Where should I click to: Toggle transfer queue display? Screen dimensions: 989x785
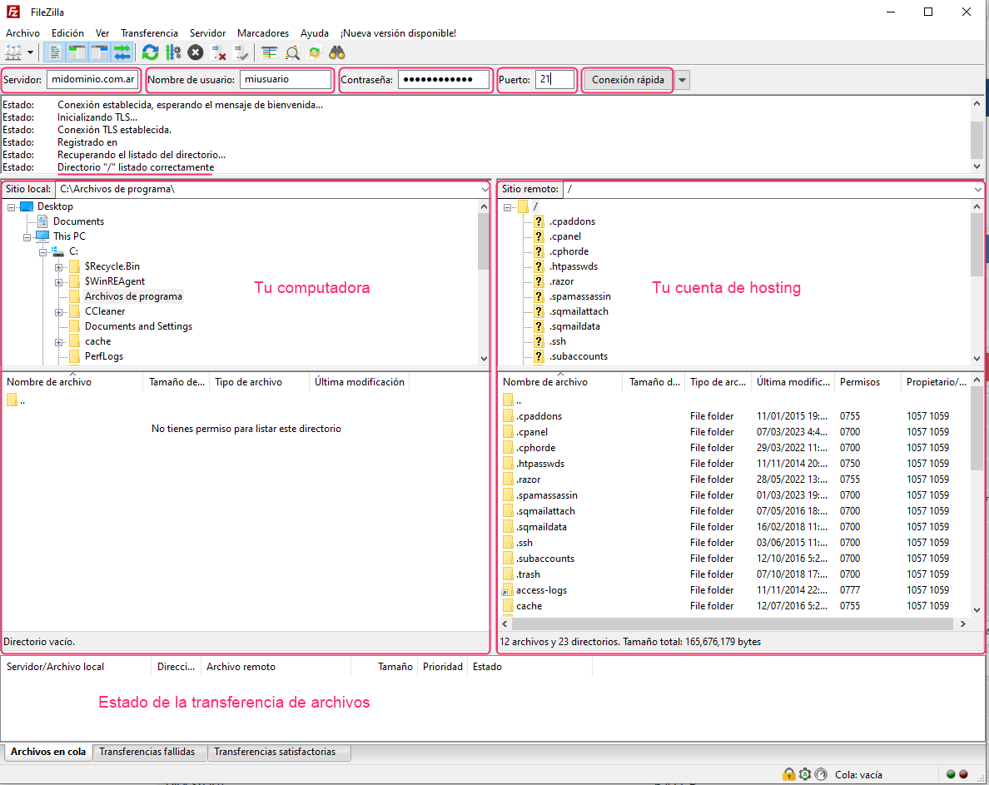tap(122, 52)
